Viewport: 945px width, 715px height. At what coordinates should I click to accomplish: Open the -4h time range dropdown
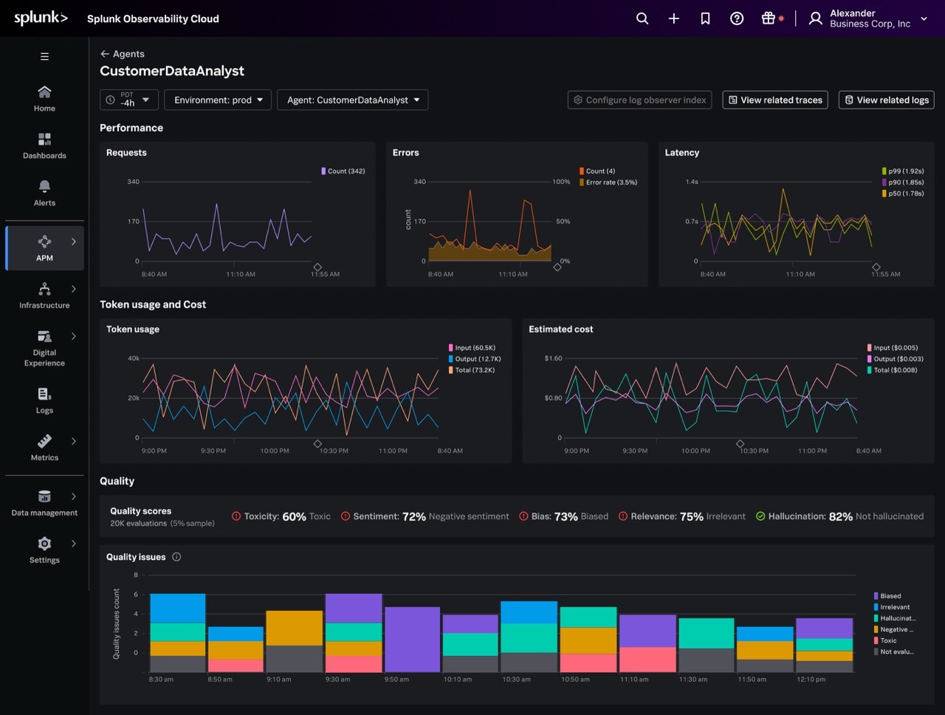click(128, 100)
